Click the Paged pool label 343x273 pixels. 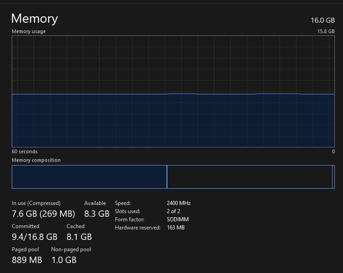point(25,249)
